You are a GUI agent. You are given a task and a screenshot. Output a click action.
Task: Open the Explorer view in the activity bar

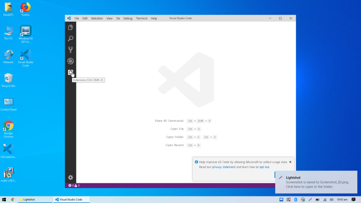[71, 27]
